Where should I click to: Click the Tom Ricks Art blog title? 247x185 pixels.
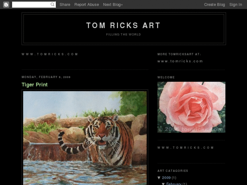coord(123,25)
